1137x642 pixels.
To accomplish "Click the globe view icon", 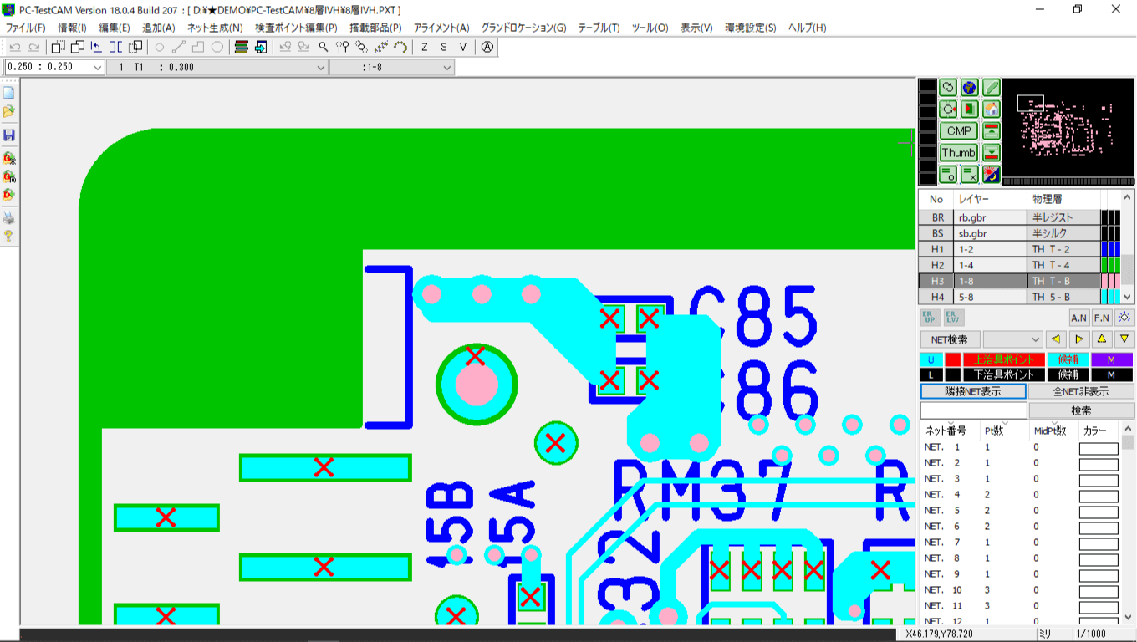I will [970, 88].
